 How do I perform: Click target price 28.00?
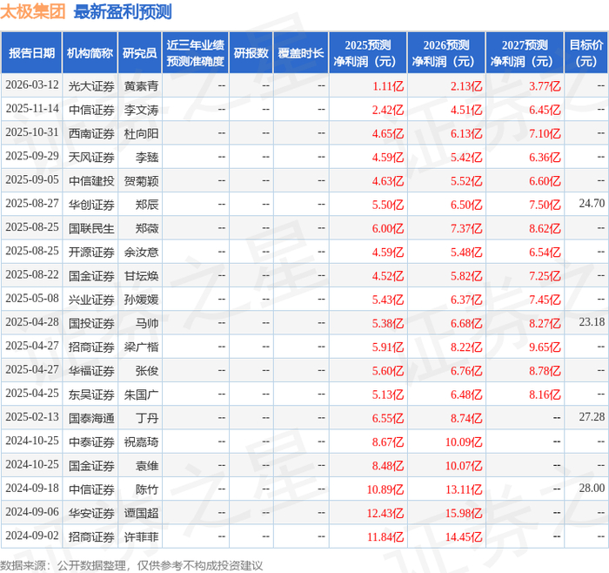592,488
